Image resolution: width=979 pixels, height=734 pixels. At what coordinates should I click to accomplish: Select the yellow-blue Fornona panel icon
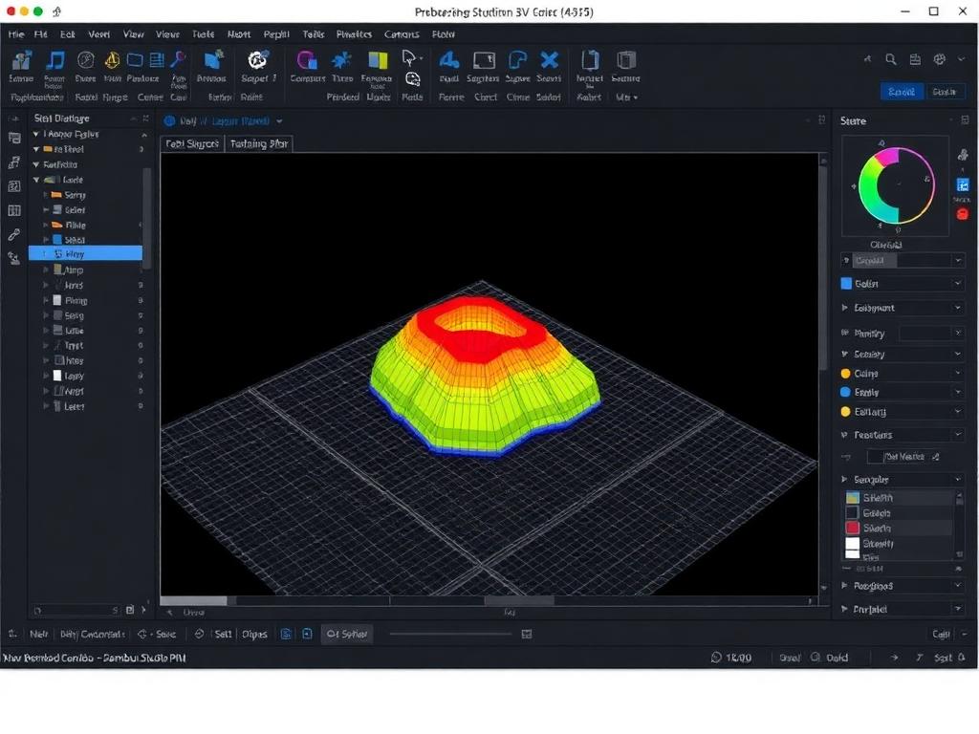[x=378, y=60]
